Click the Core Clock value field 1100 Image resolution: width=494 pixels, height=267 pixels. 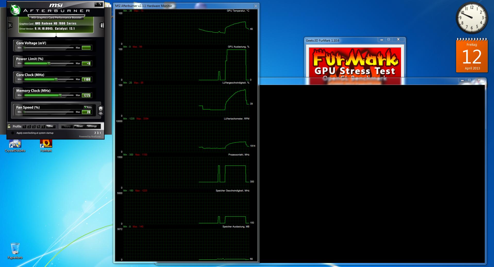point(86,79)
